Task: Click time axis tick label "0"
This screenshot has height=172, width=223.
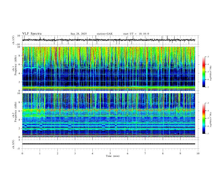Action: [x=22, y=153]
